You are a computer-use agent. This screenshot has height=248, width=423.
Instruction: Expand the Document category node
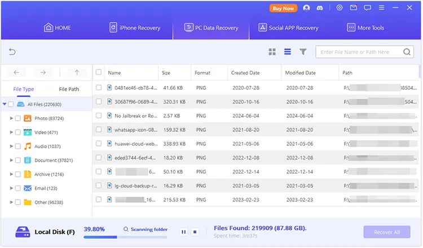(12, 160)
